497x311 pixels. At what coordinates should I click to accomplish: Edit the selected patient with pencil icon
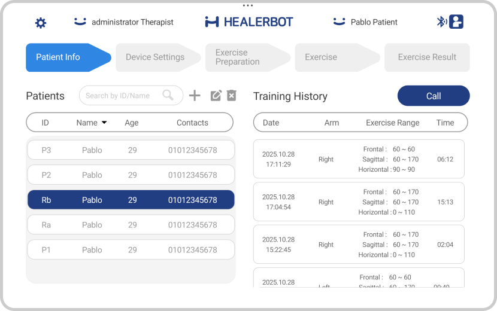pyautogui.click(x=216, y=95)
